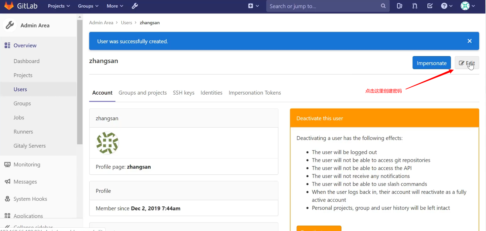Click the zhangsan page heading
Viewport: 486px width, 231px height.
tap(104, 61)
